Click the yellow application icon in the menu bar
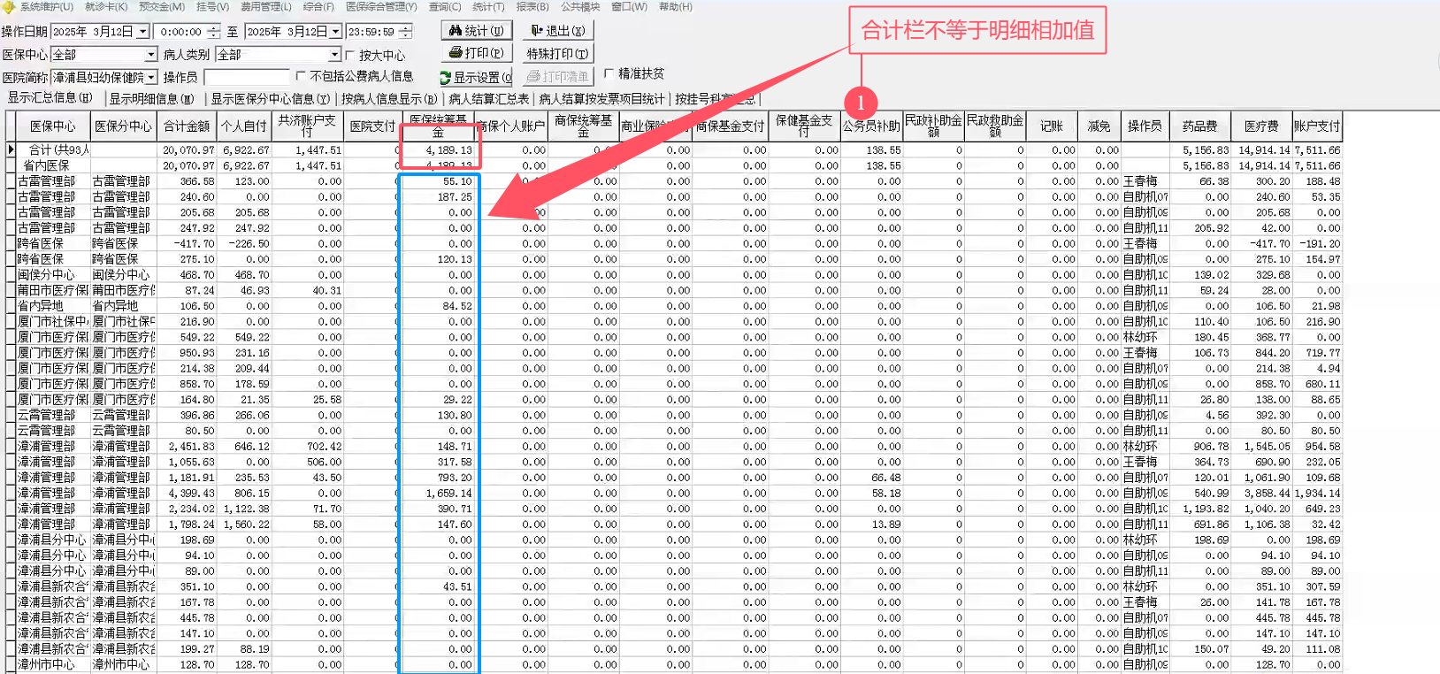This screenshot has height=674, width=1440. point(9,7)
